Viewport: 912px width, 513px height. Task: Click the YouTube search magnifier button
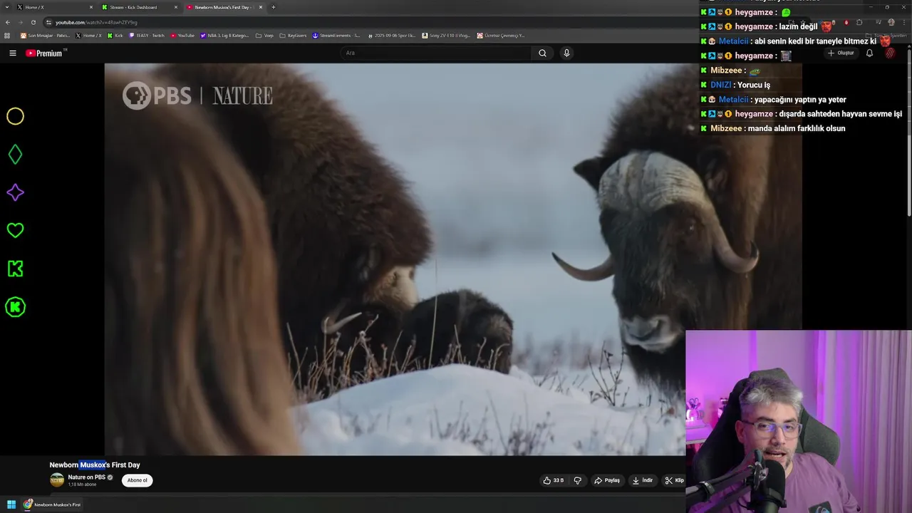[542, 53]
